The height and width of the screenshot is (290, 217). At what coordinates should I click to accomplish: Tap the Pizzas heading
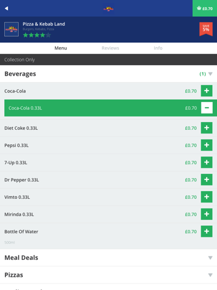pyautogui.click(x=14, y=275)
